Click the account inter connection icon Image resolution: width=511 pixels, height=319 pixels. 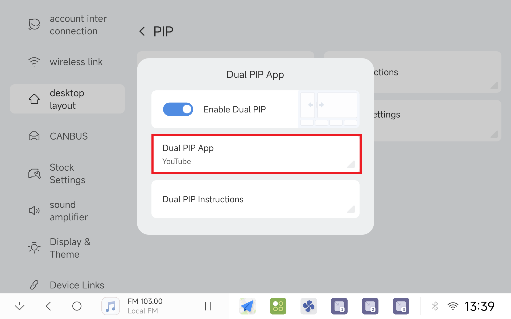pyautogui.click(x=34, y=24)
